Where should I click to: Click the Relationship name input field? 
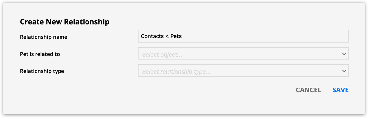[243, 36]
